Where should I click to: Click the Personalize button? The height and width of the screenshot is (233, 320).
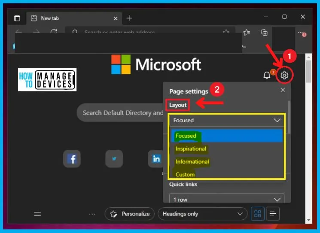coord(130,214)
